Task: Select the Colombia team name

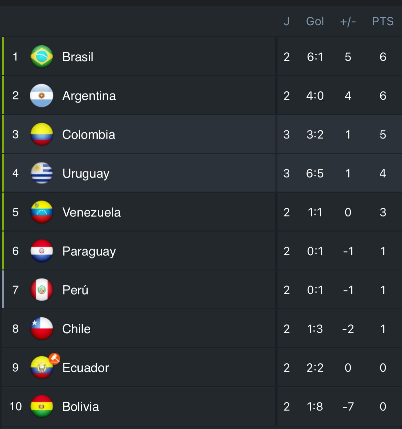Action: click(x=89, y=135)
